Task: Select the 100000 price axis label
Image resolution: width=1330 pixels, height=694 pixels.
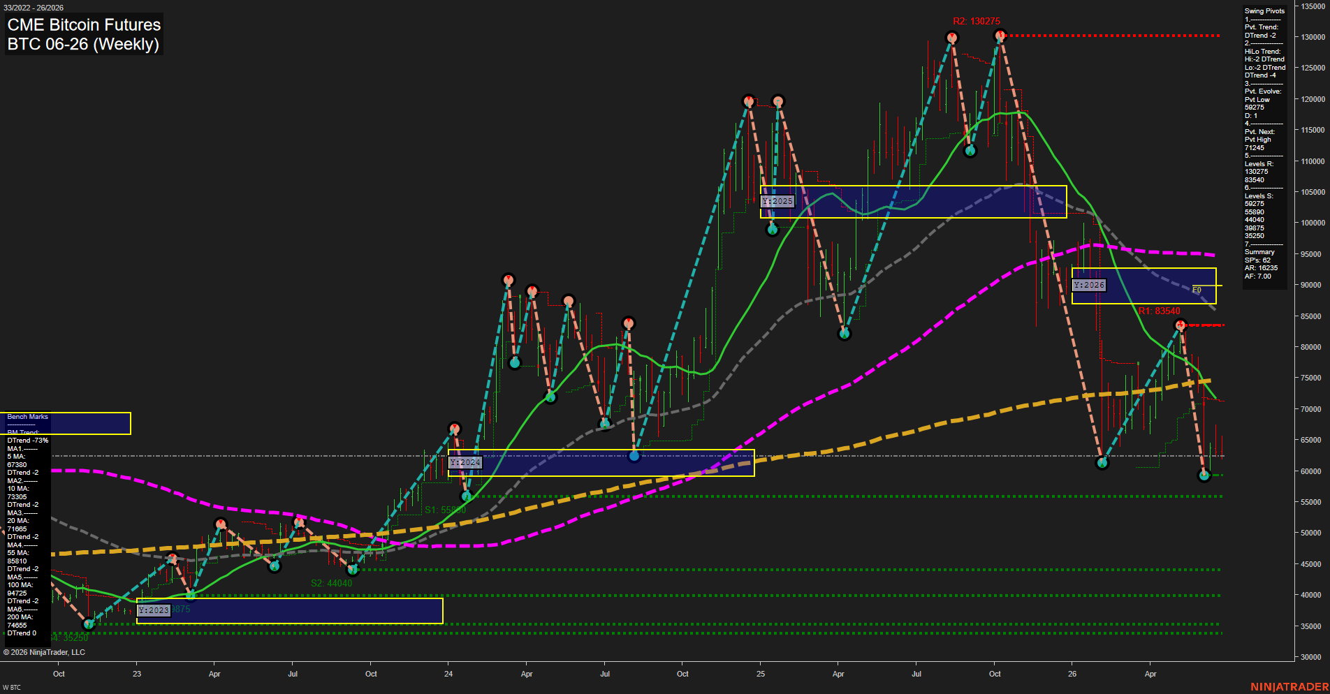Action: tap(1313, 223)
